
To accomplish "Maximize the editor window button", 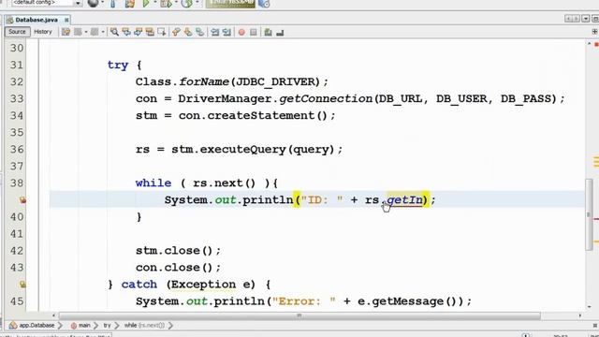I will coord(595,19).
